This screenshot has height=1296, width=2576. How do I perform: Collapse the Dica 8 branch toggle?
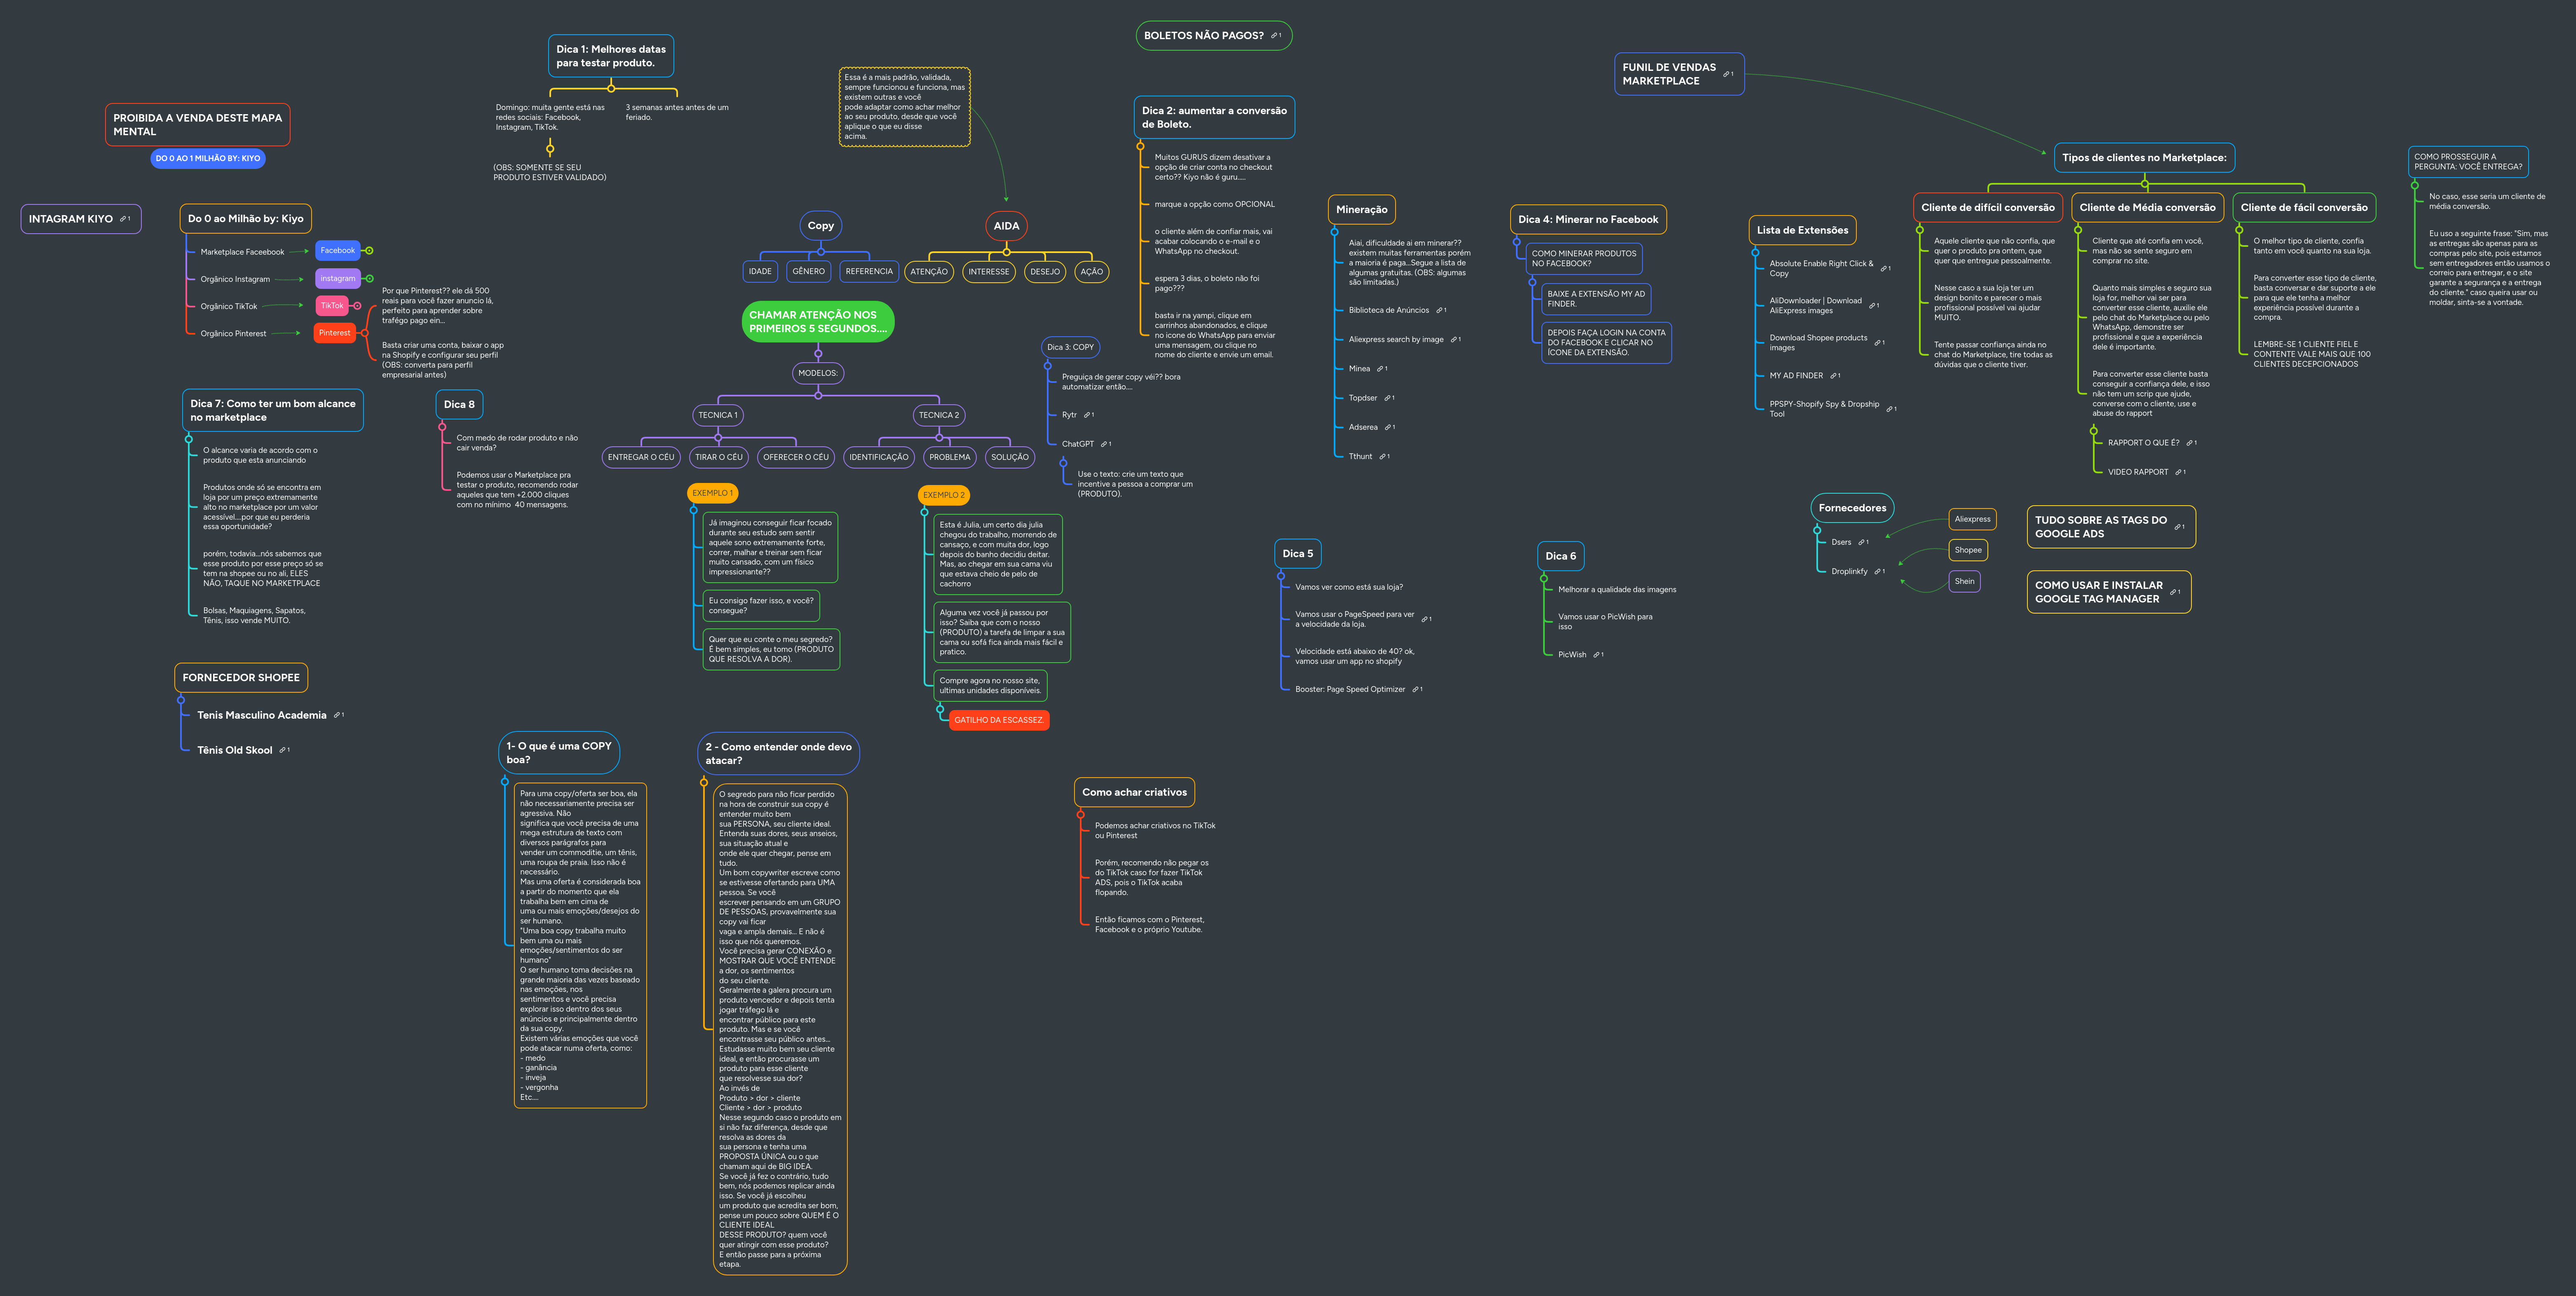pos(442,427)
